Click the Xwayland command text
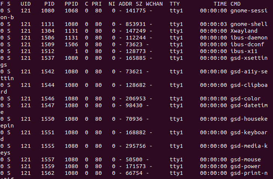The width and height of the screenshot is (273, 179). tap(244, 31)
